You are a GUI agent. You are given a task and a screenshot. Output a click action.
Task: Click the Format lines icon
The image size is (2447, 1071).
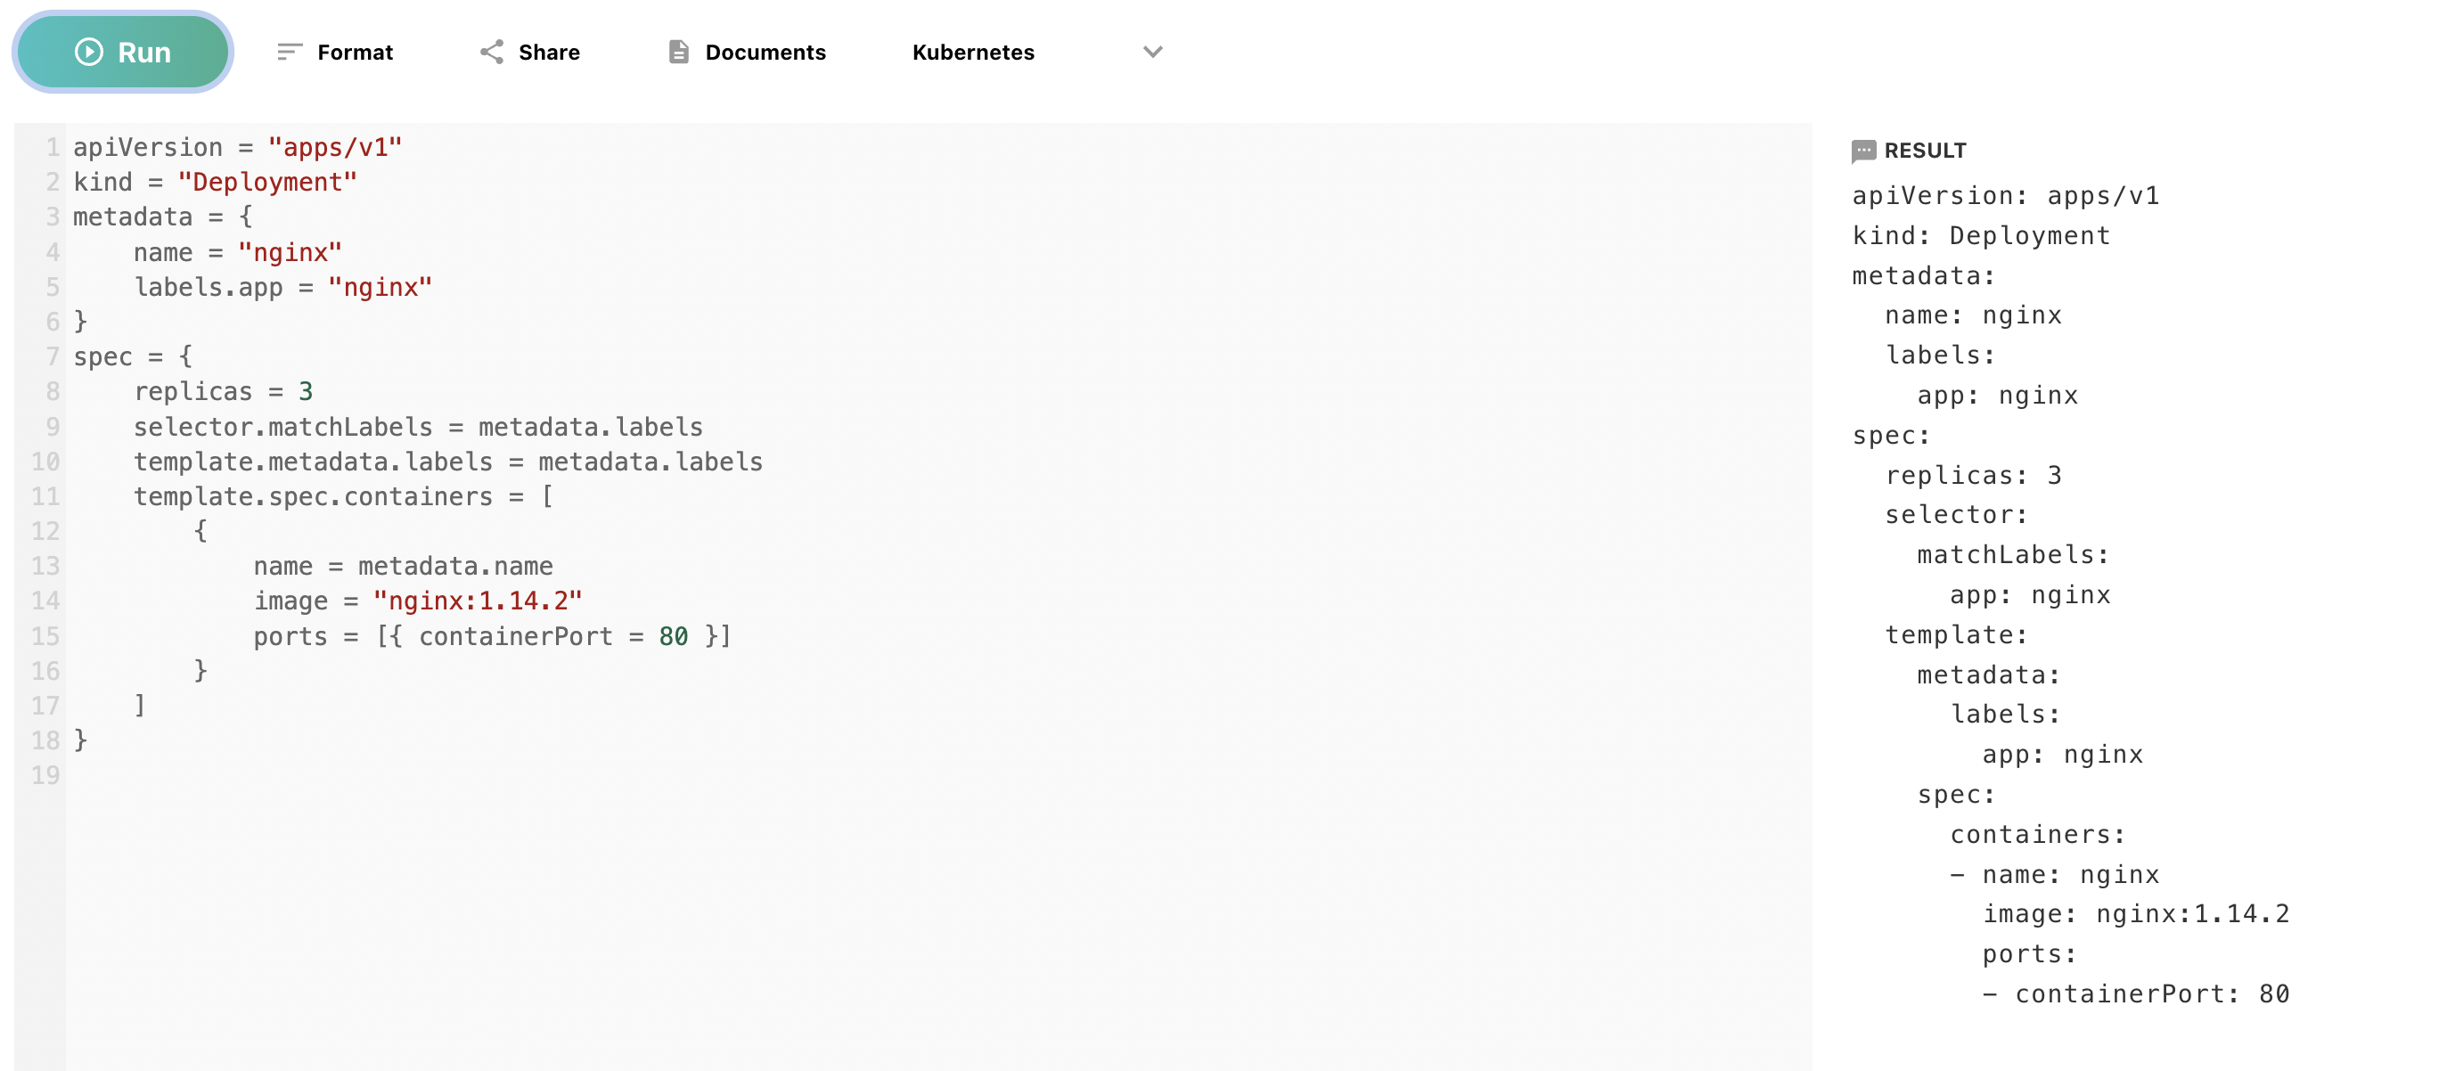click(x=289, y=53)
